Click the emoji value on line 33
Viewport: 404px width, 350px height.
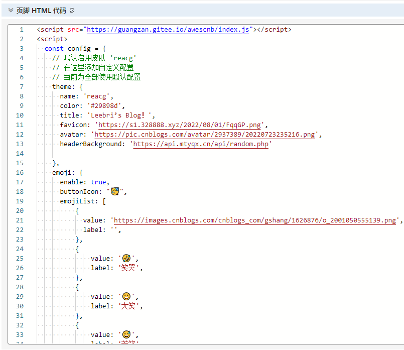point(126,334)
